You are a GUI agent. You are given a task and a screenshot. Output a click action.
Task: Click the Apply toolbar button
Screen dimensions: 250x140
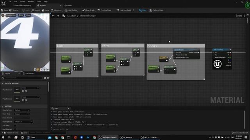[26, 10]
